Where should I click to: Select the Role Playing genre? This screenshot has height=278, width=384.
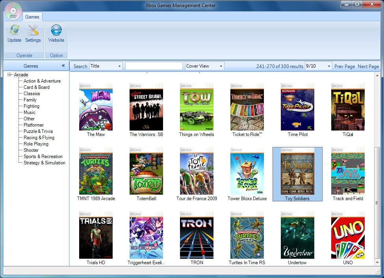click(x=36, y=144)
